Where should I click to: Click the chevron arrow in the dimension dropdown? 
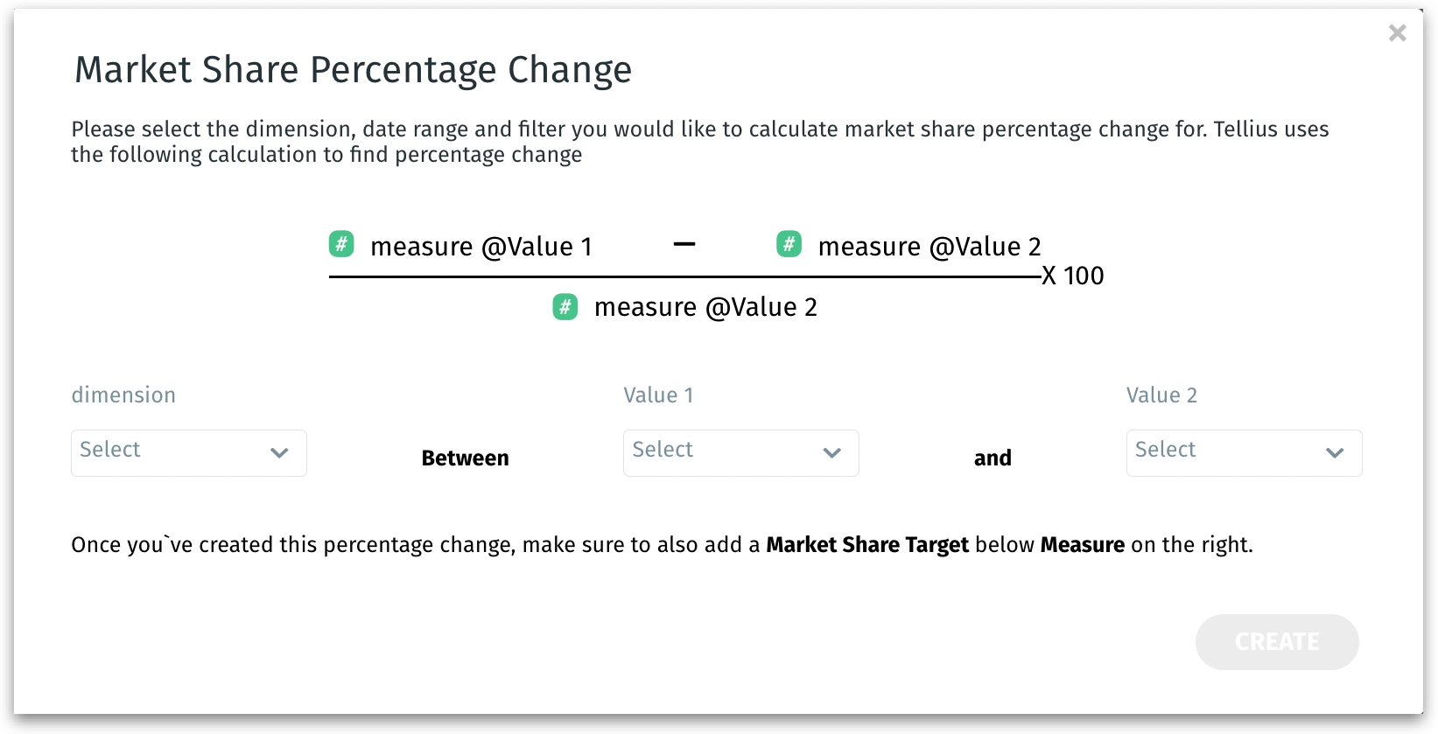tap(279, 453)
